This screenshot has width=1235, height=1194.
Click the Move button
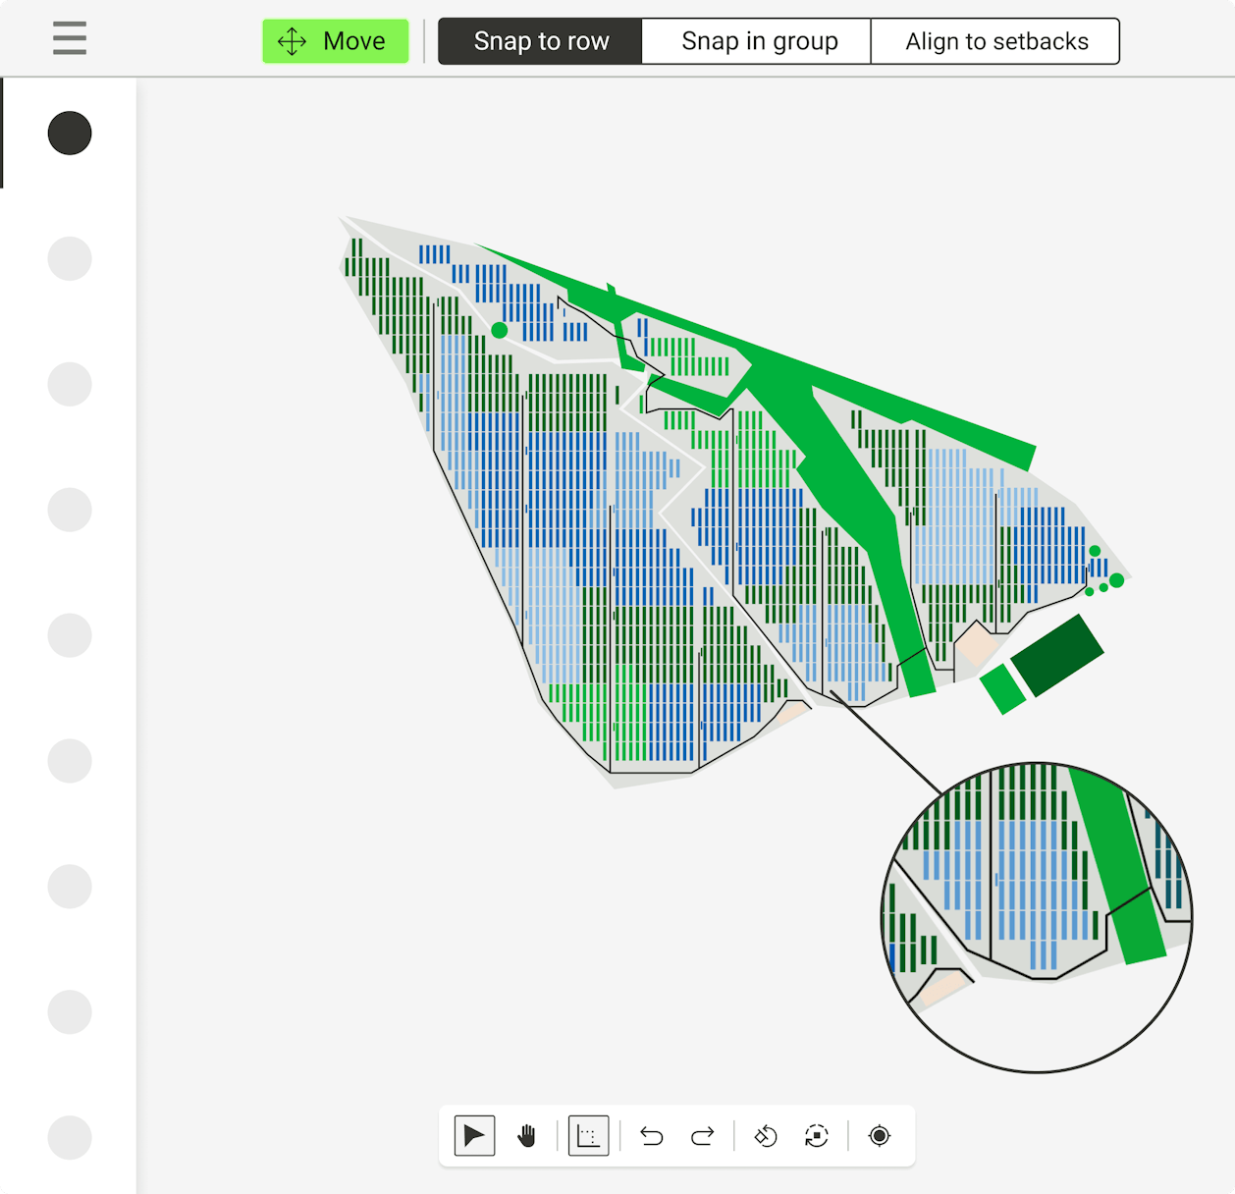click(x=336, y=41)
